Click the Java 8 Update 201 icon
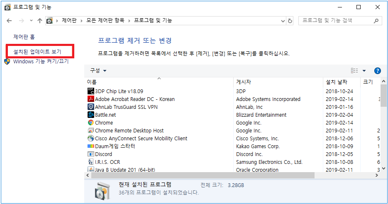Screen dimensions: 388x204 91,169
